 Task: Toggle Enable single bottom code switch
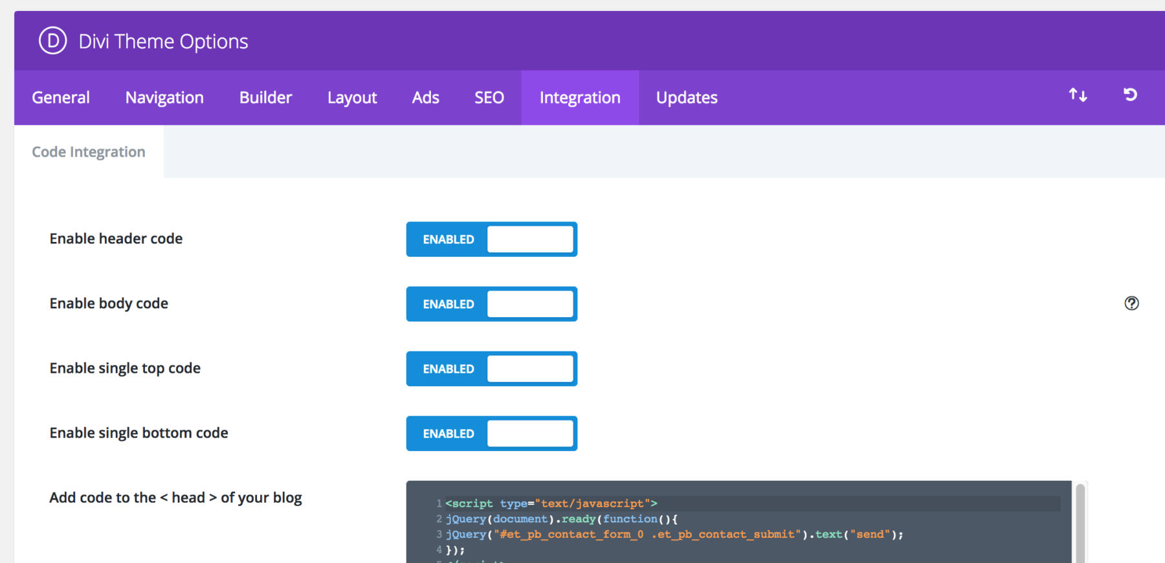pyautogui.click(x=492, y=434)
